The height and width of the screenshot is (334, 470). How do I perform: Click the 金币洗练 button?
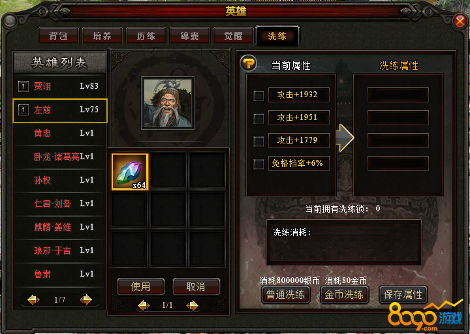[x=344, y=294]
